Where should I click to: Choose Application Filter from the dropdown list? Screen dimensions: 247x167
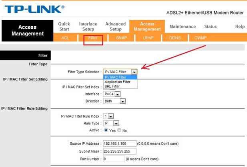click(x=117, y=82)
